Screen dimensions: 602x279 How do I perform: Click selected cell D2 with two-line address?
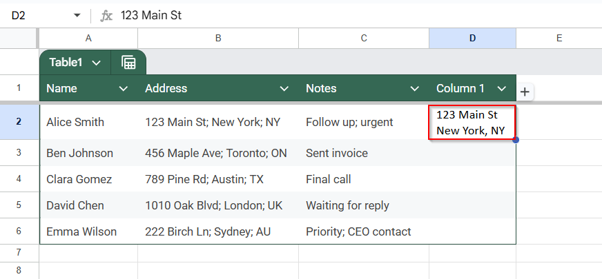point(472,122)
